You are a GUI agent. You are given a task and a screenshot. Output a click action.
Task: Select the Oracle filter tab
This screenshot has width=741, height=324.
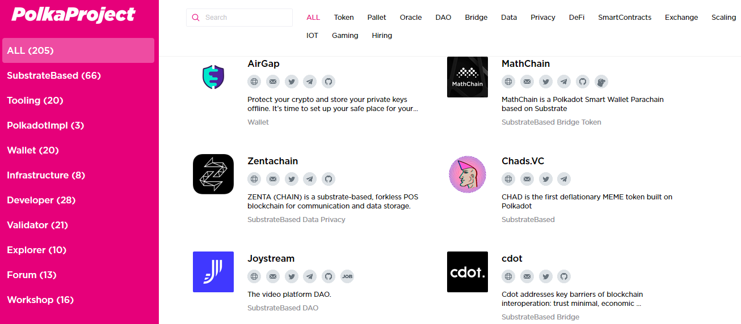coord(411,18)
